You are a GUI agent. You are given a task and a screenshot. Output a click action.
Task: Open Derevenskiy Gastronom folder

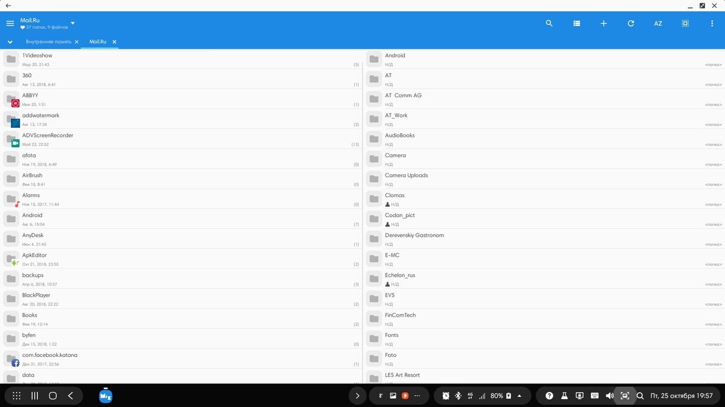(x=544, y=239)
